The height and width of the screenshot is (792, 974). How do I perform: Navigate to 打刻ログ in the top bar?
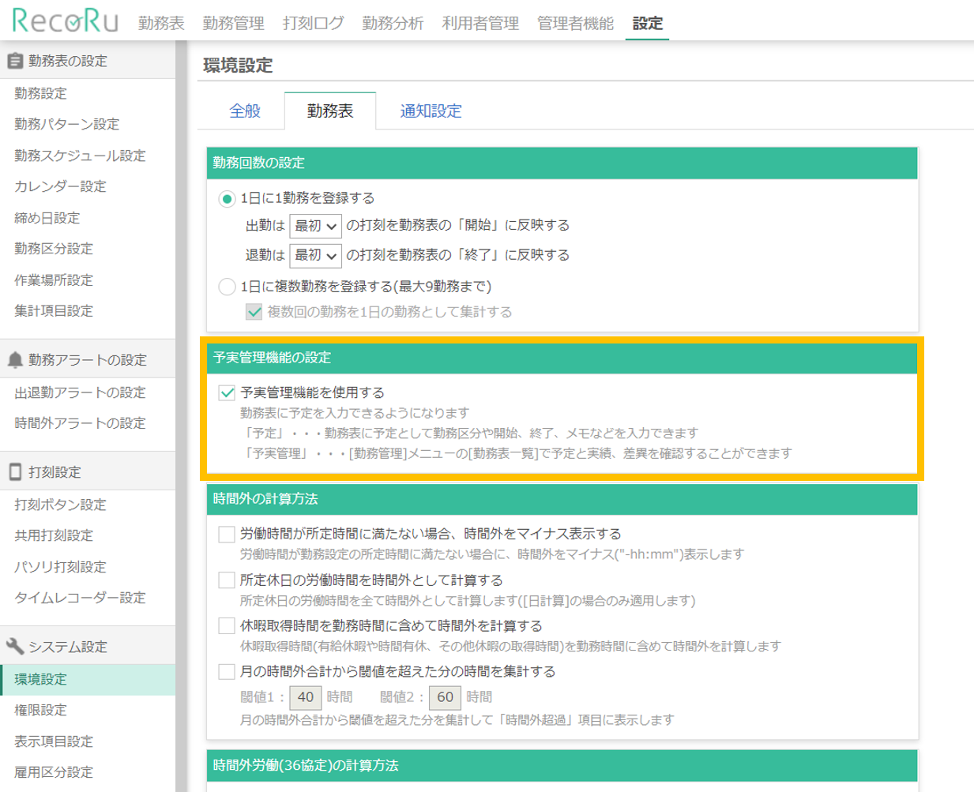pos(314,24)
